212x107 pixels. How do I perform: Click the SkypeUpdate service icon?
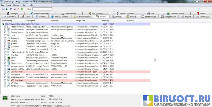click(x=9, y=63)
